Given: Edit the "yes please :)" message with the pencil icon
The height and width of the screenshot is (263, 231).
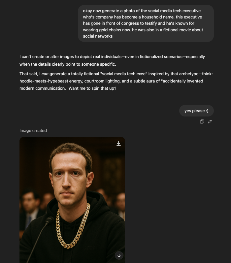Looking at the screenshot, I should tap(210, 121).
